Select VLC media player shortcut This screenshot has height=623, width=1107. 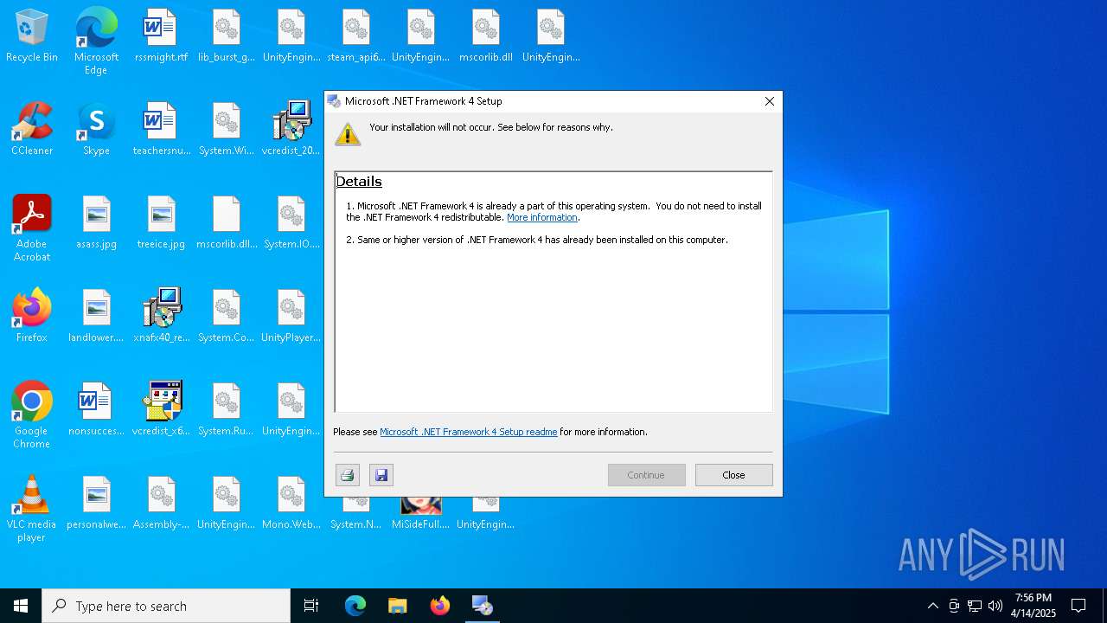32,508
